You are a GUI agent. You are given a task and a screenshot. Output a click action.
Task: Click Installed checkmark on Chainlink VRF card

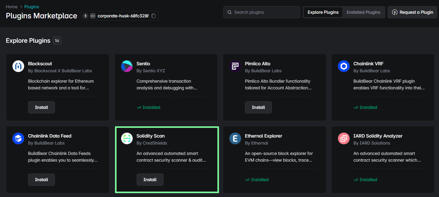coord(356,107)
